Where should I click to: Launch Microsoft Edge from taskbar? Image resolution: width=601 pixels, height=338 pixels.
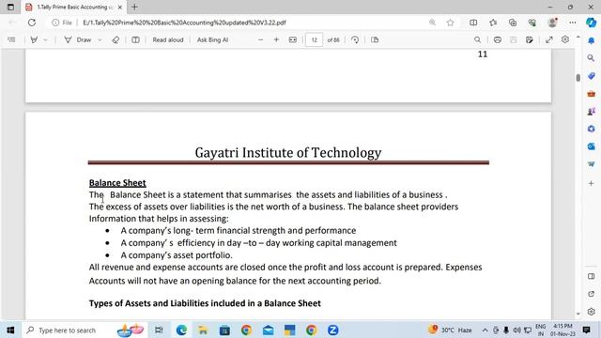tap(181, 330)
